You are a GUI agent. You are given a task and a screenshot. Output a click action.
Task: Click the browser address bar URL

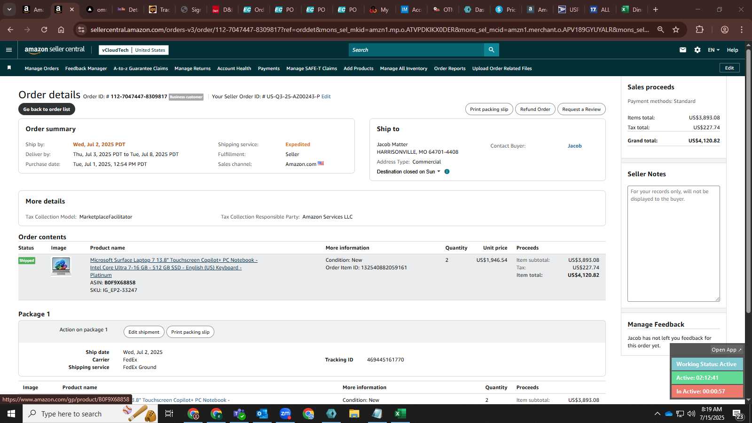369,30
